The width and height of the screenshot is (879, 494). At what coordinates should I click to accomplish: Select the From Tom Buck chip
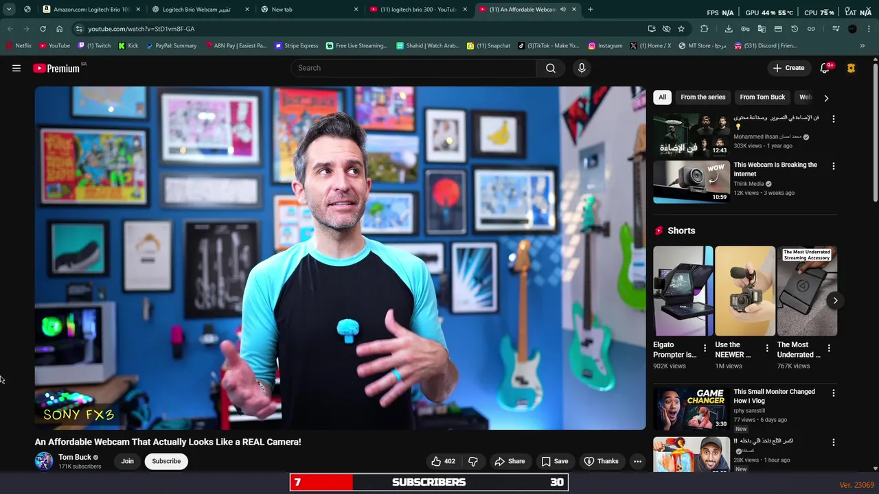click(x=762, y=97)
